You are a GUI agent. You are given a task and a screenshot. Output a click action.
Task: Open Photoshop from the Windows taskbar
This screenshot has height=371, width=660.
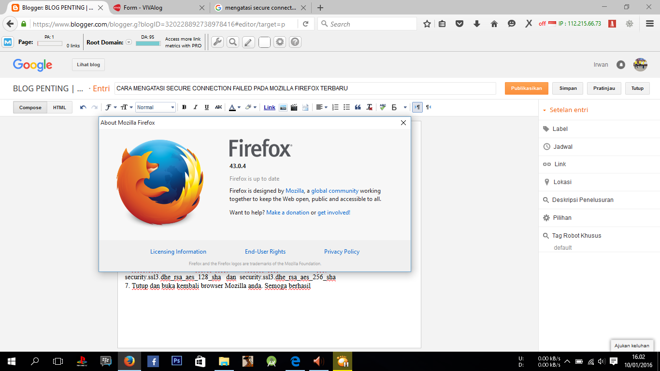[x=176, y=361]
